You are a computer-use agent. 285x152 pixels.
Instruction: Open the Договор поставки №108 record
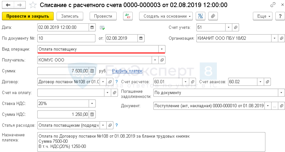point(110,82)
